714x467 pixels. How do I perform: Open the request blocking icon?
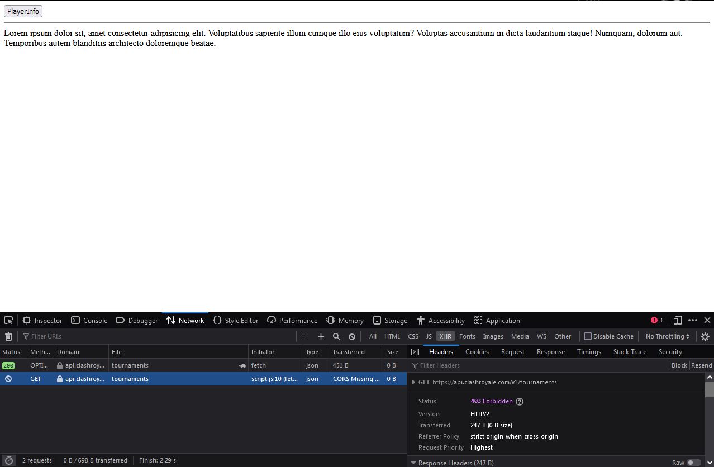click(x=352, y=336)
